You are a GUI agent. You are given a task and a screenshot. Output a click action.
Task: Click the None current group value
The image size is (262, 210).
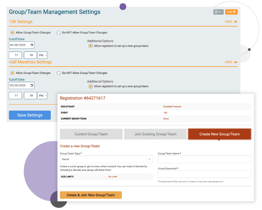[166, 119]
